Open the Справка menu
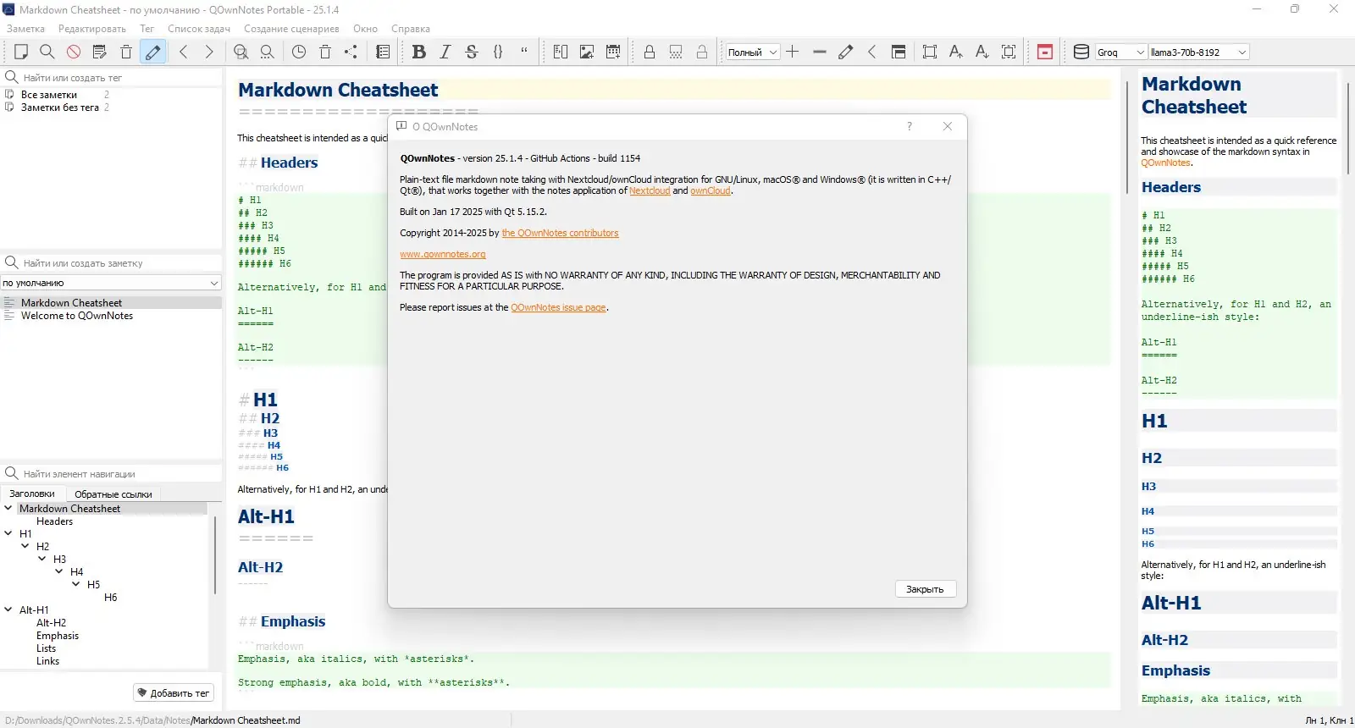Image resolution: width=1355 pixels, height=728 pixels. pyautogui.click(x=410, y=29)
